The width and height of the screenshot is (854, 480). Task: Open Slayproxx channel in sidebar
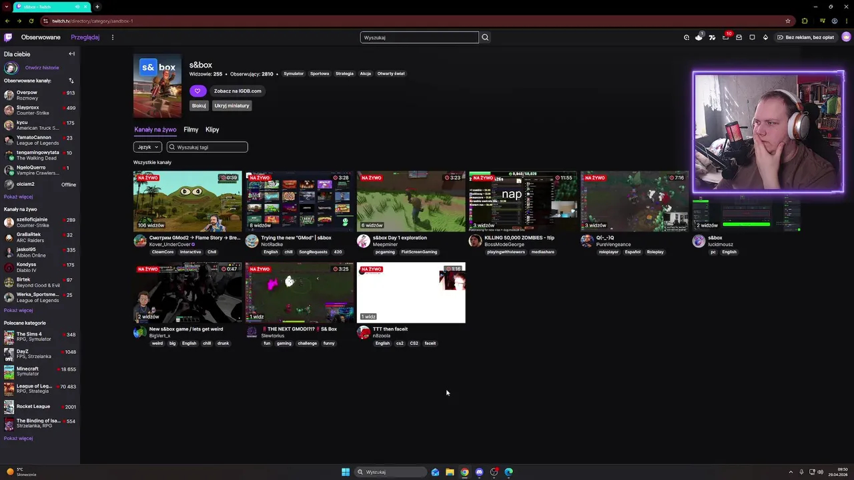point(39,110)
